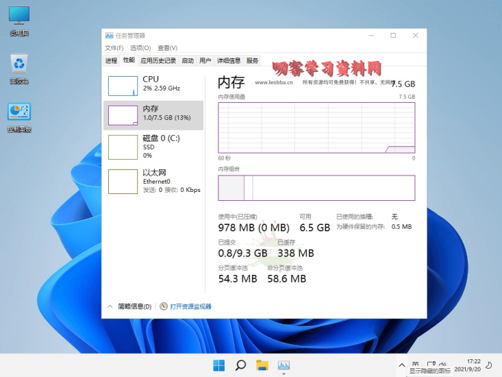Click the 已使用的插槽 label
The image size is (502, 377).
[354, 217]
